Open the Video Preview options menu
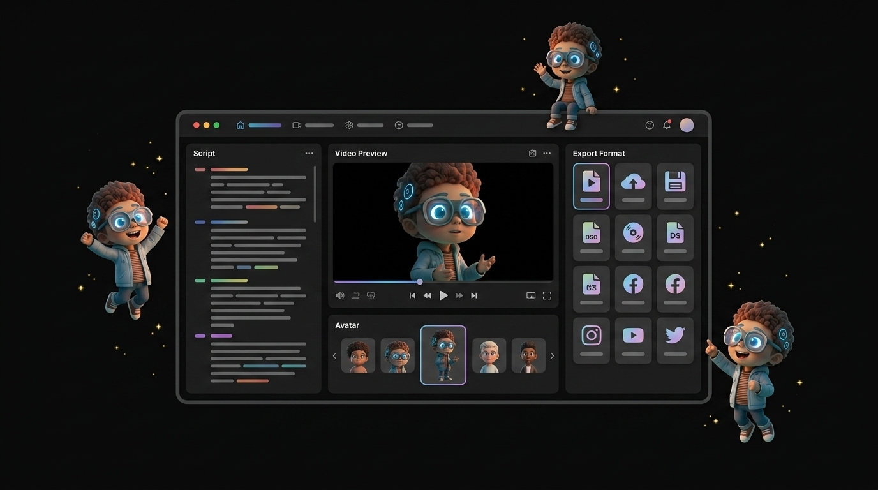This screenshot has height=490, width=878. (x=547, y=153)
